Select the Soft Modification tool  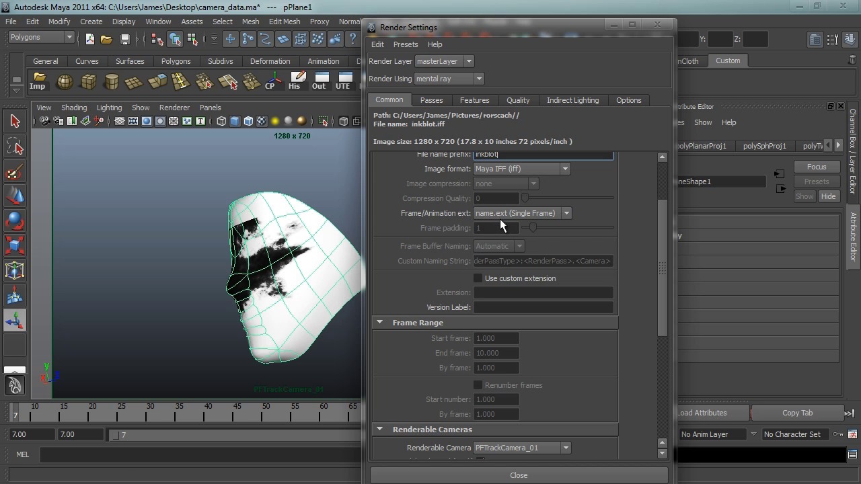click(15, 296)
